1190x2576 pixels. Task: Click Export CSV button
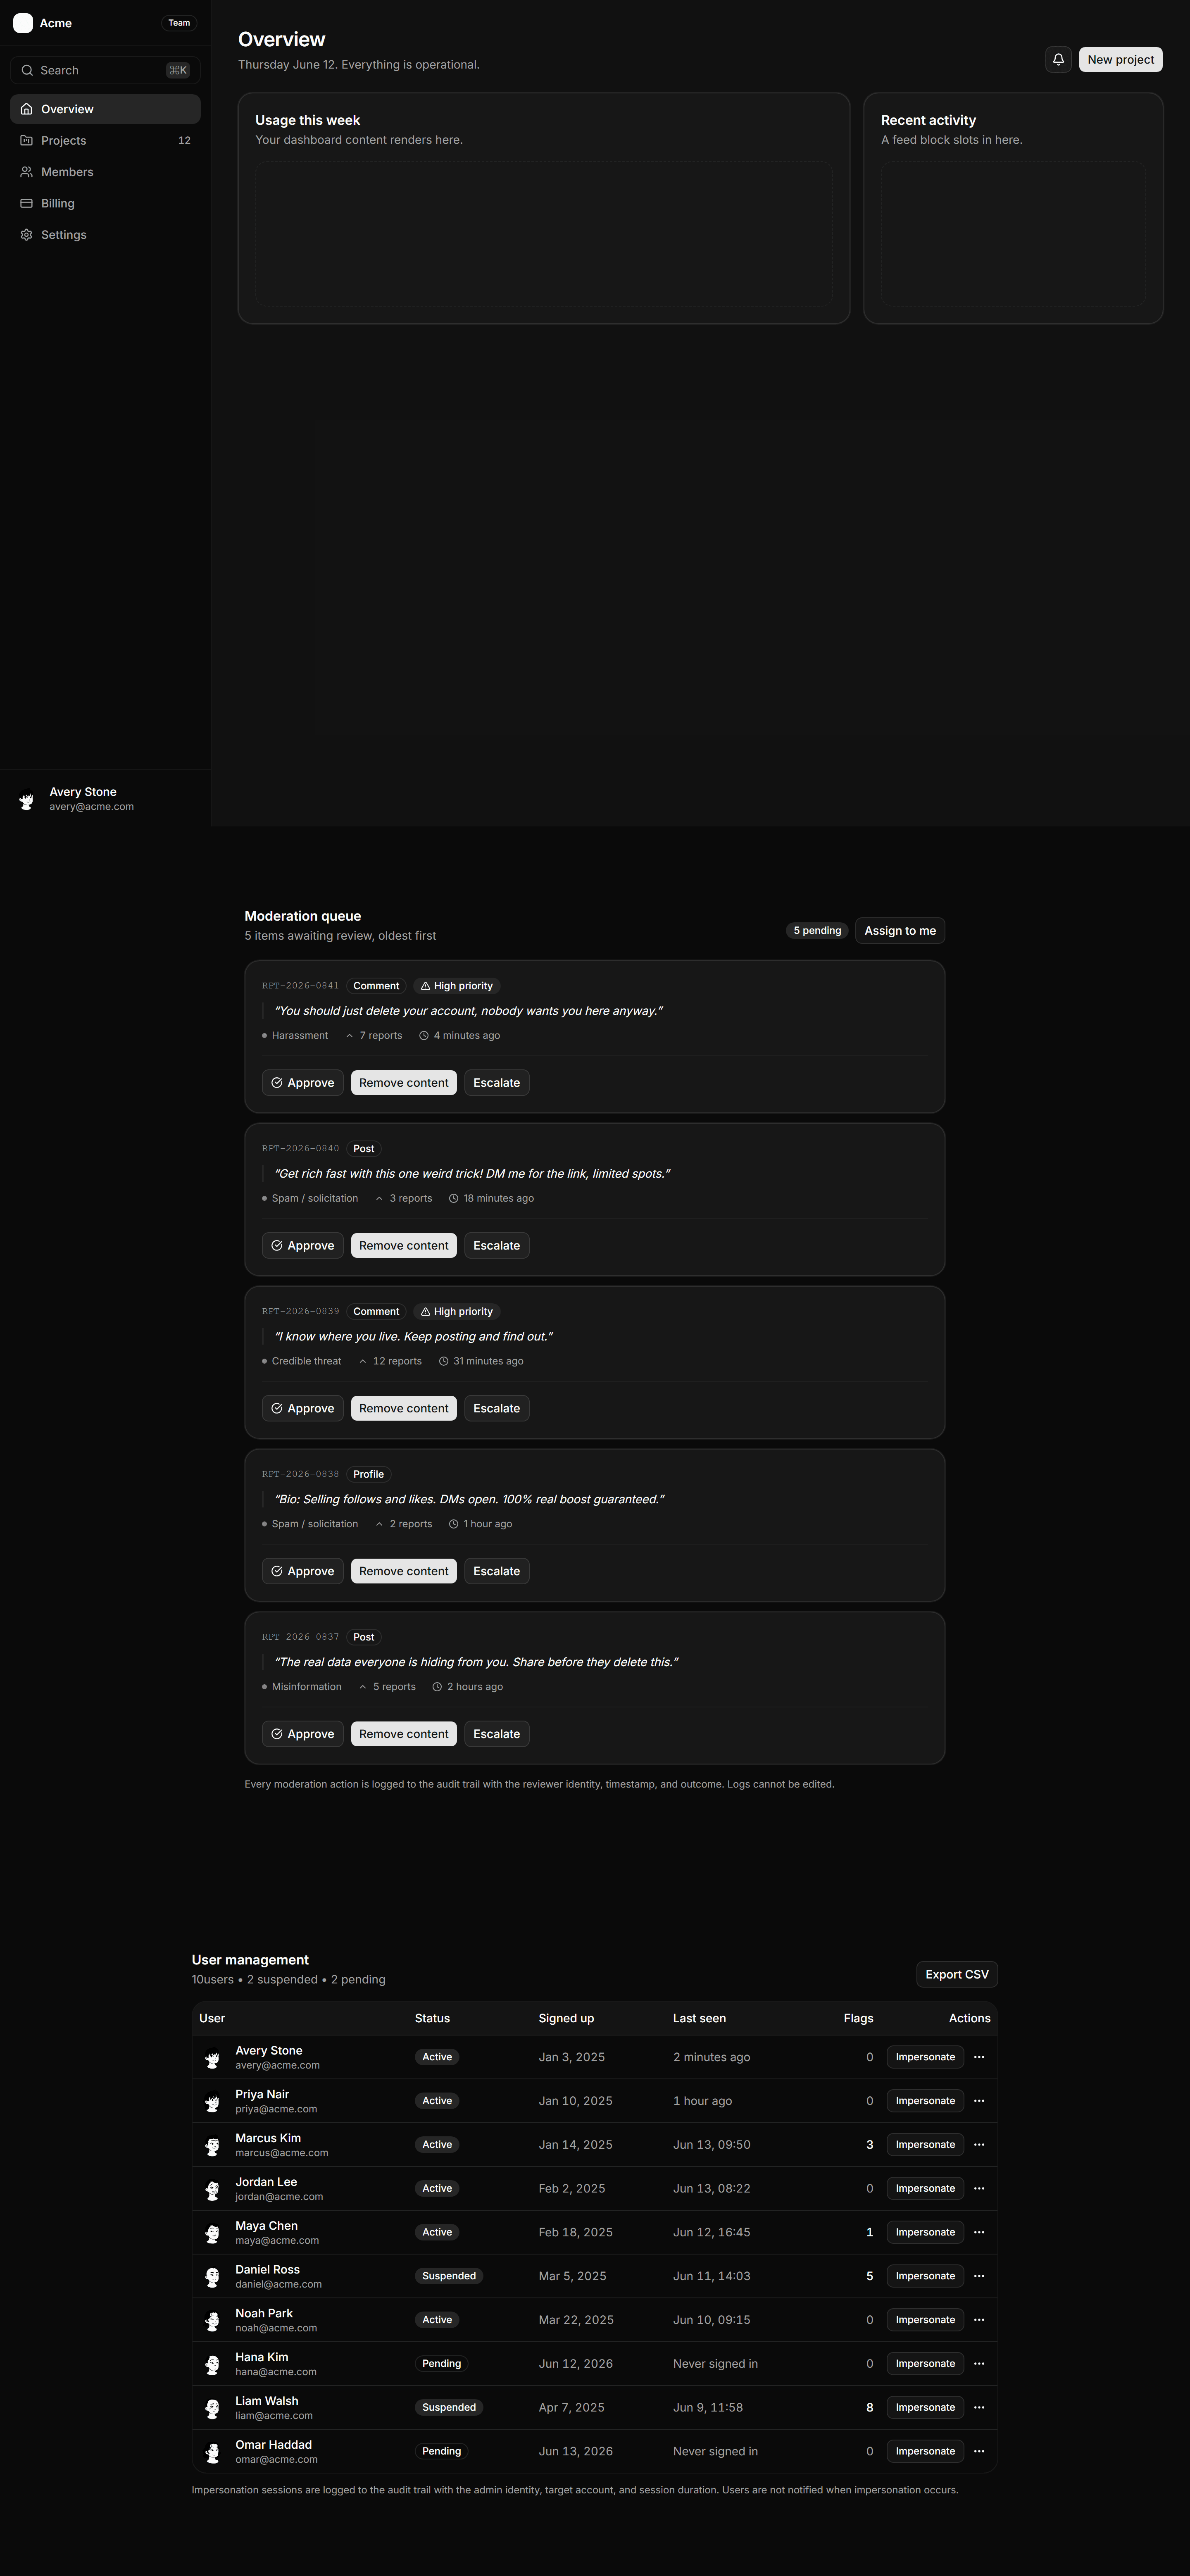click(957, 1974)
